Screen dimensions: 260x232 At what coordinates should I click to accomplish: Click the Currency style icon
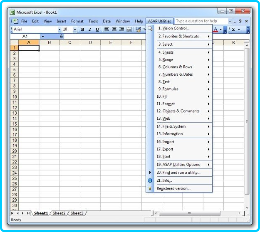tap(138, 30)
